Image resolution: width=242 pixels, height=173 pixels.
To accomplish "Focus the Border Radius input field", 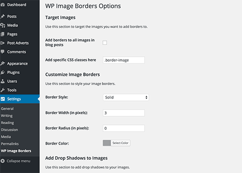I will pyautogui.click(x=124, y=128).
